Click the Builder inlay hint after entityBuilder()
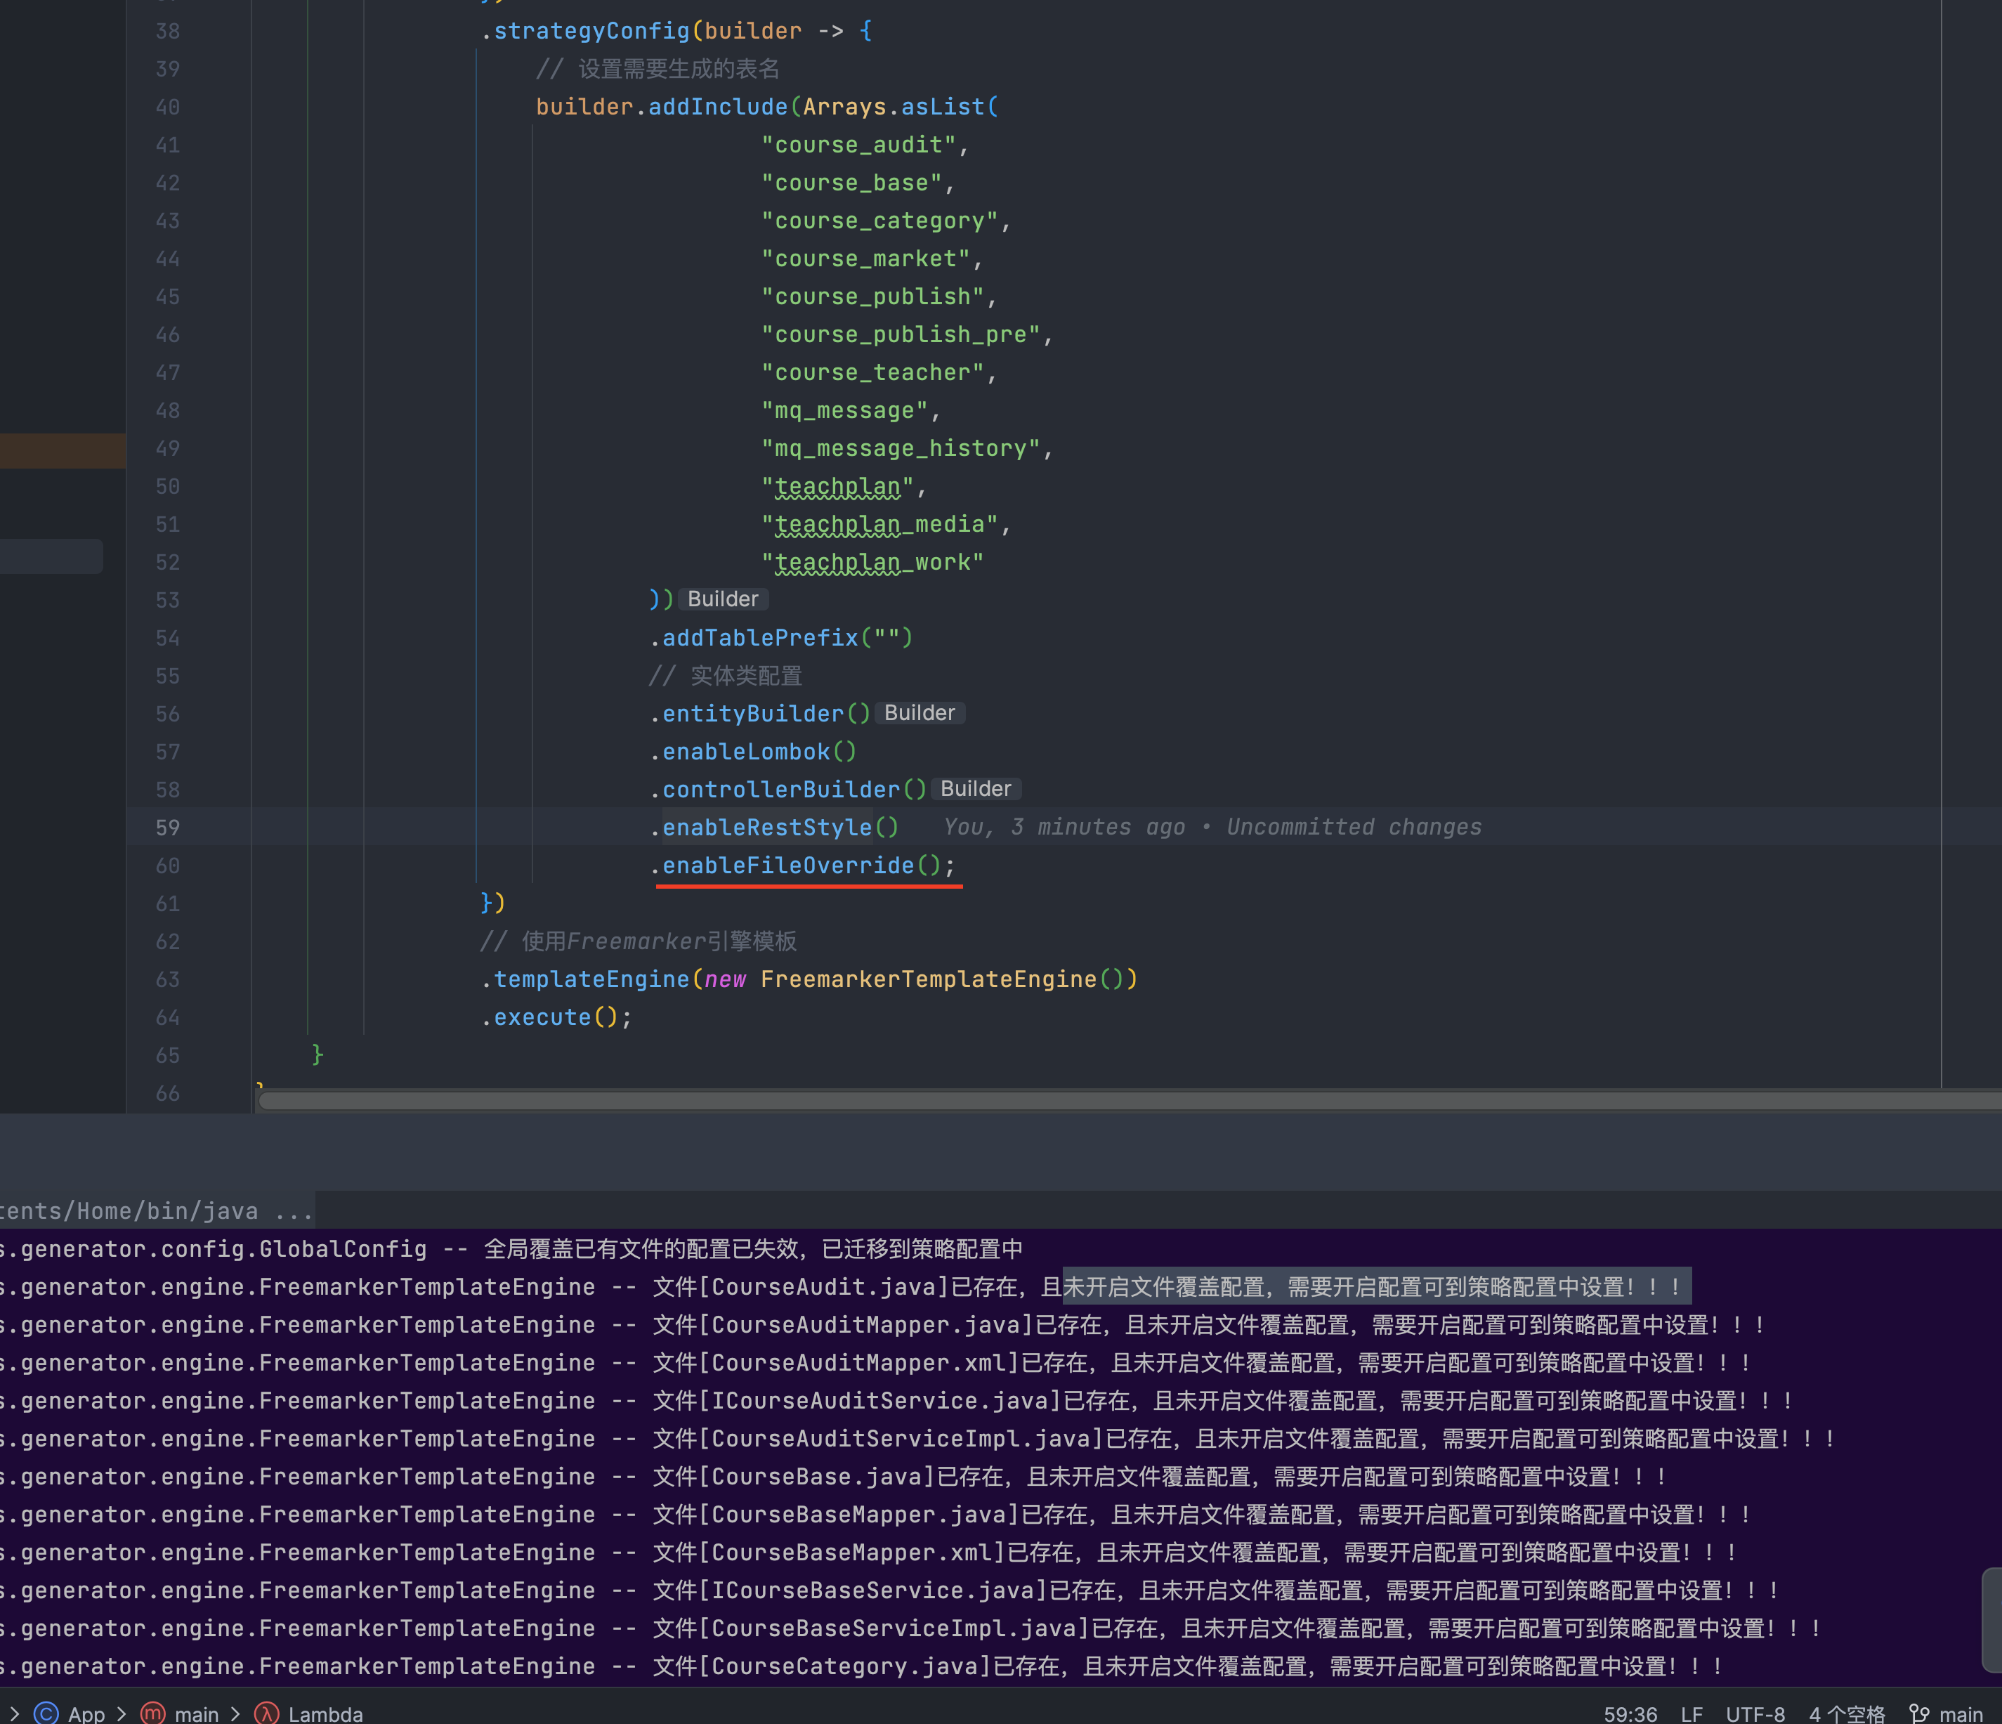This screenshot has width=2002, height=1724. coord(919,713)
